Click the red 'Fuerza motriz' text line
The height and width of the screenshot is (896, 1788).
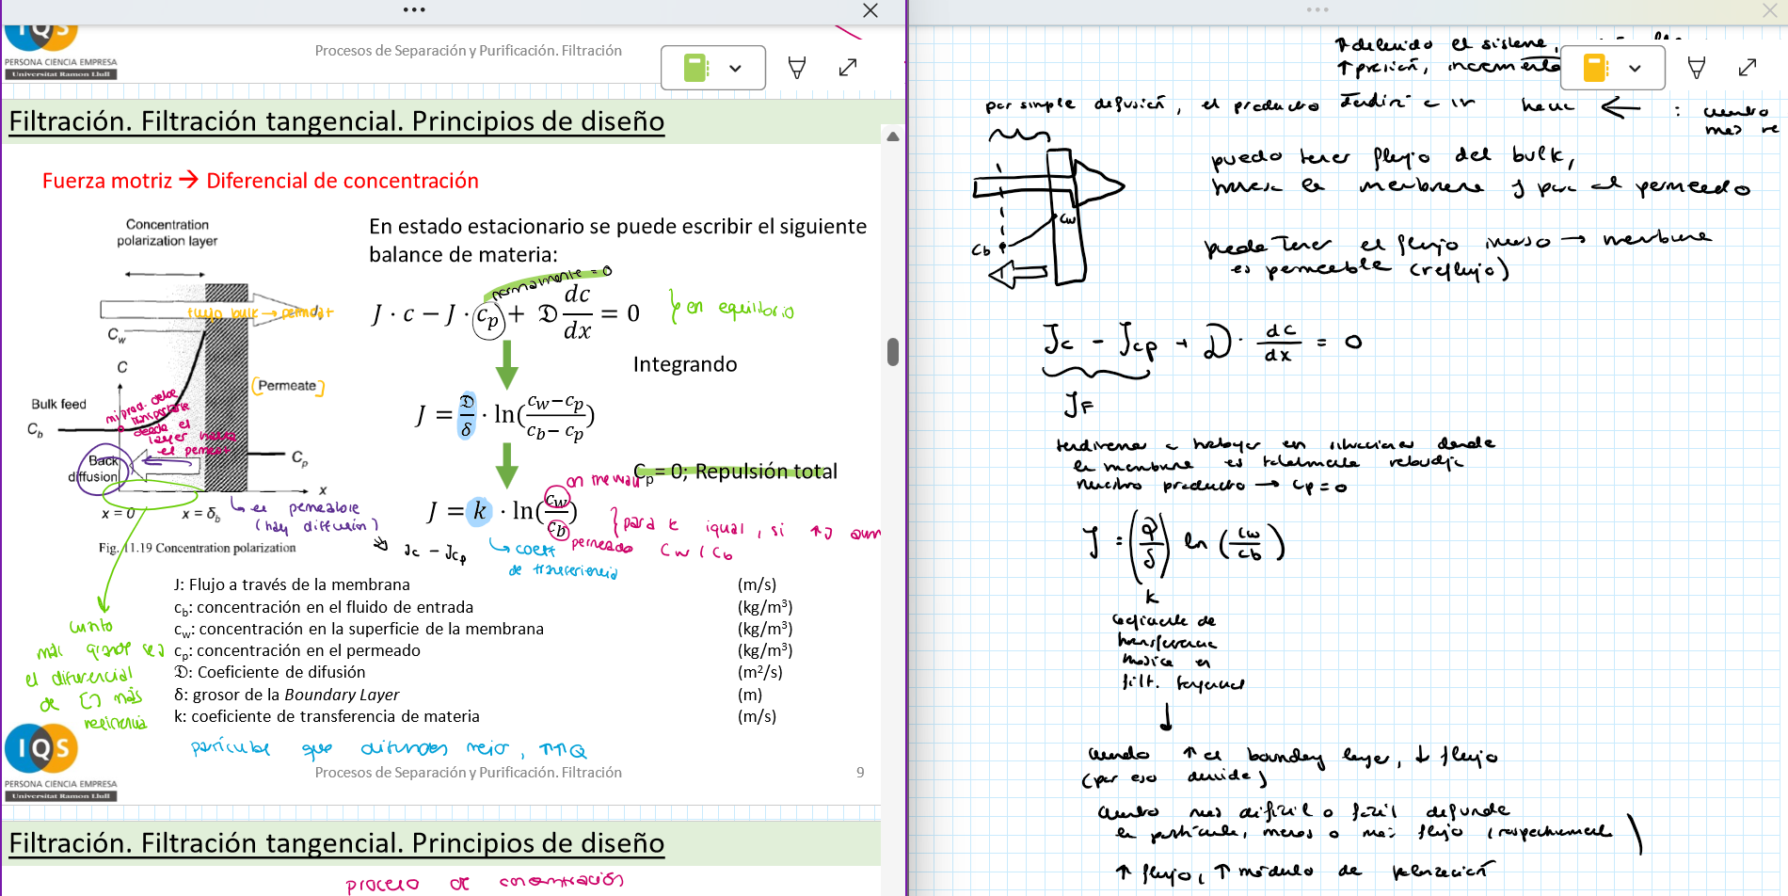[x=260, y=181]
